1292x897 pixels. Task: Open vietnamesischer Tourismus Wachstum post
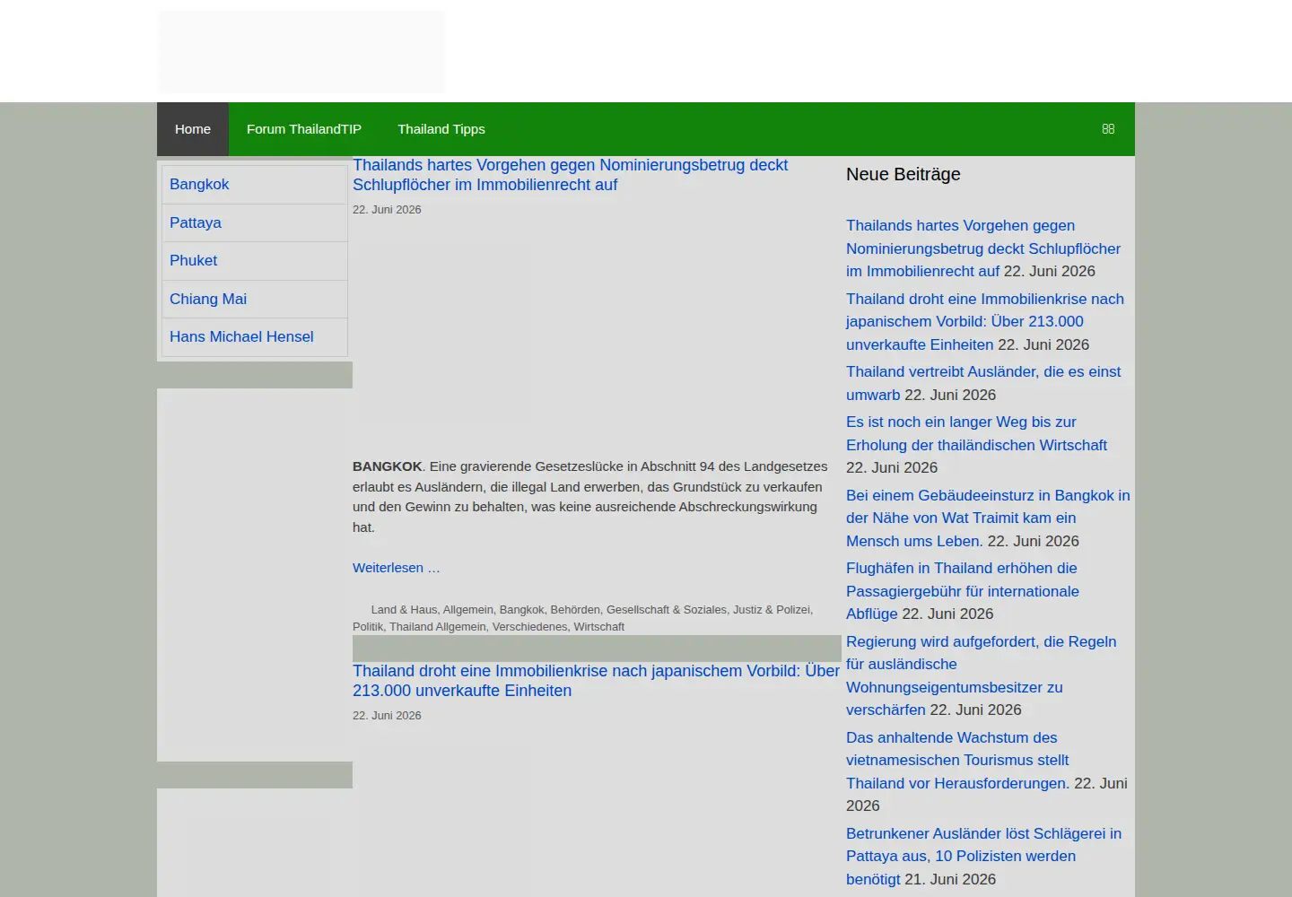(957, 760)
